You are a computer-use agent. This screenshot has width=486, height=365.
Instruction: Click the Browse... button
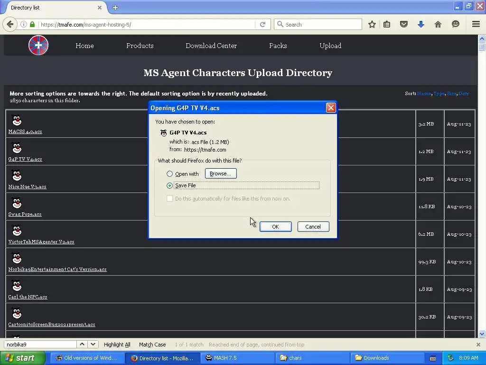pos(221,173)
